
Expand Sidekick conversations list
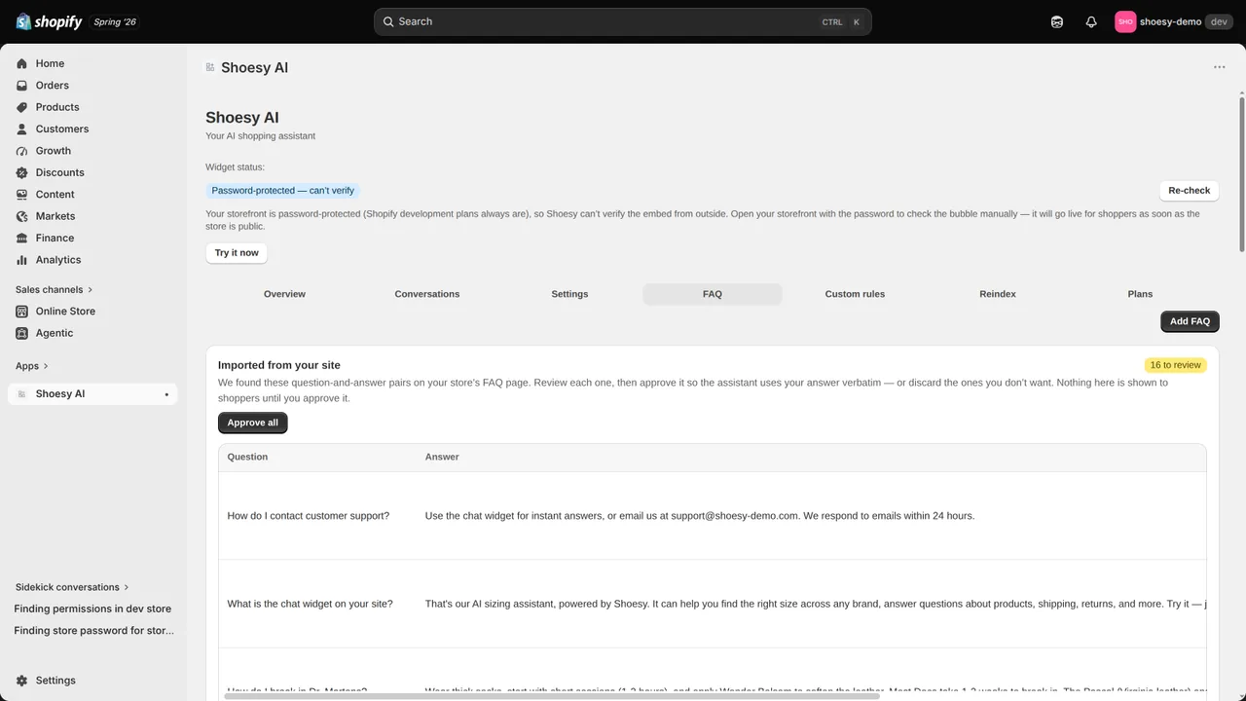72,587
